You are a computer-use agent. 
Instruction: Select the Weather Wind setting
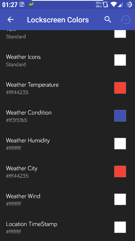[x=67, y=199]
